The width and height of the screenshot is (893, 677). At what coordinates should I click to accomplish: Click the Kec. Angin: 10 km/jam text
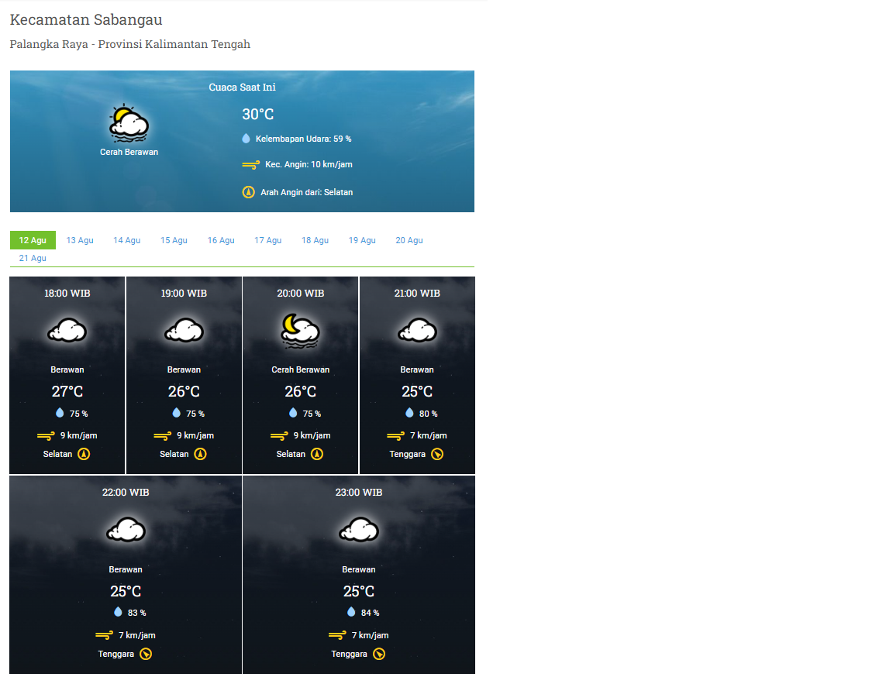tap(309, 164)
